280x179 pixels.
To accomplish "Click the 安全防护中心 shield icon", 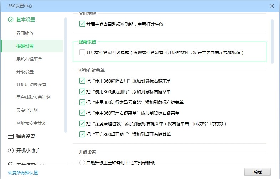I will click(x=11, y=164).
